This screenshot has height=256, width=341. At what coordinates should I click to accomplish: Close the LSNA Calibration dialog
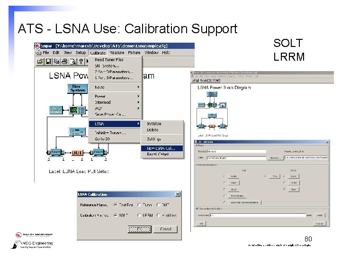tap(178, 194)
